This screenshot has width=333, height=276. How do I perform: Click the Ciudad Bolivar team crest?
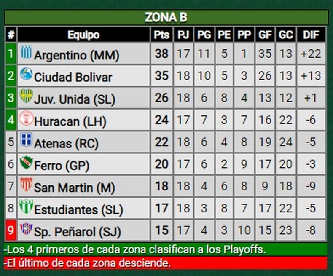(26, 75)
